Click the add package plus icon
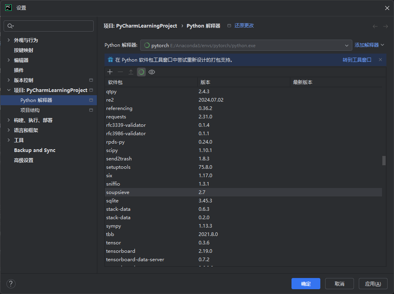 [110, 72]
